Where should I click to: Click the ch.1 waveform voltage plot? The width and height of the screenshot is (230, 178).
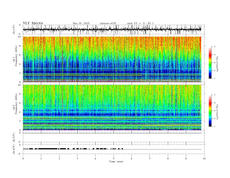pyautogui.click(x=114, y=29)
